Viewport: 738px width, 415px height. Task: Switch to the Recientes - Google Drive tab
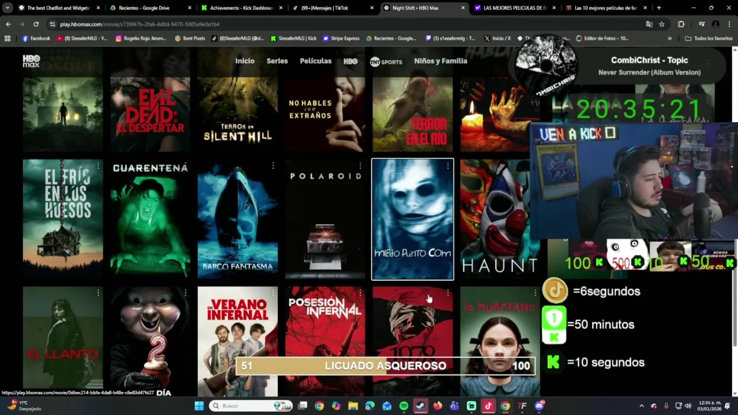pos(150,8)
